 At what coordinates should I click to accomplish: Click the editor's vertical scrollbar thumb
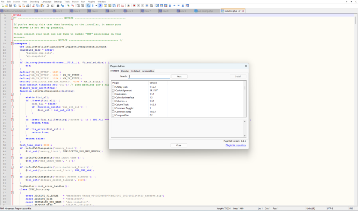(x=356, y=20)
